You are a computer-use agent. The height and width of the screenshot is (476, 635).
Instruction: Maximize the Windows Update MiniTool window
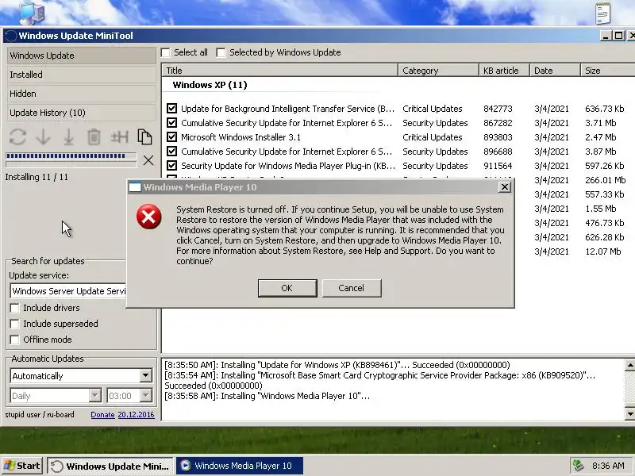[619, 36]
